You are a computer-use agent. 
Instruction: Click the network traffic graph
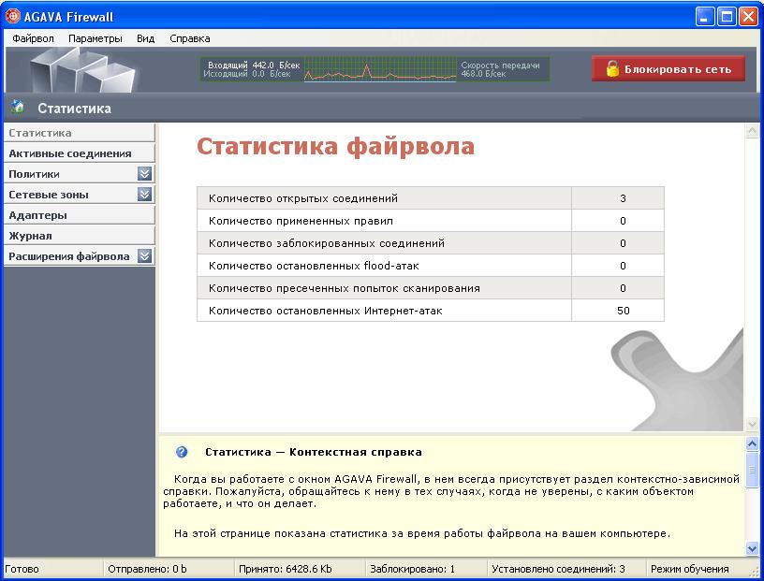[380, 69]
